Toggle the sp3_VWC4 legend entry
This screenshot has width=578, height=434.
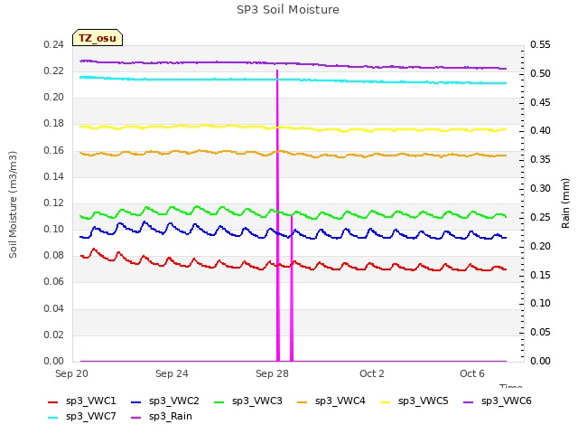331,401
